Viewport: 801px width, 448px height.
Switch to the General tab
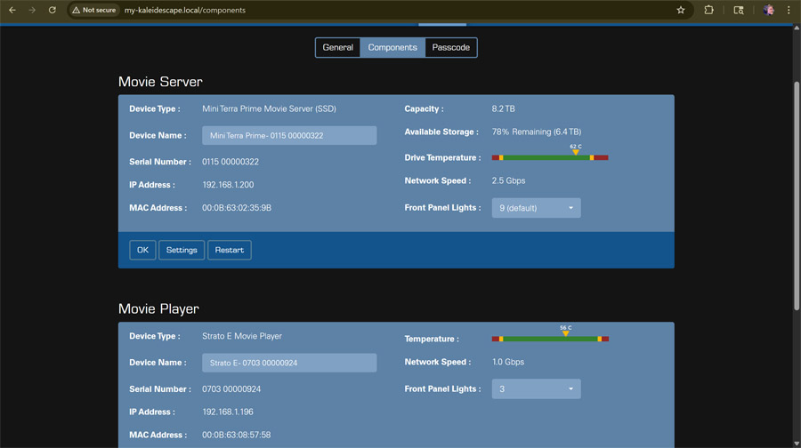[337, 47]
